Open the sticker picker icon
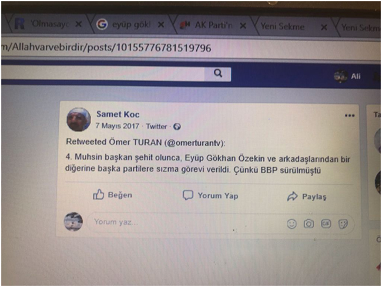 point(343,224)
